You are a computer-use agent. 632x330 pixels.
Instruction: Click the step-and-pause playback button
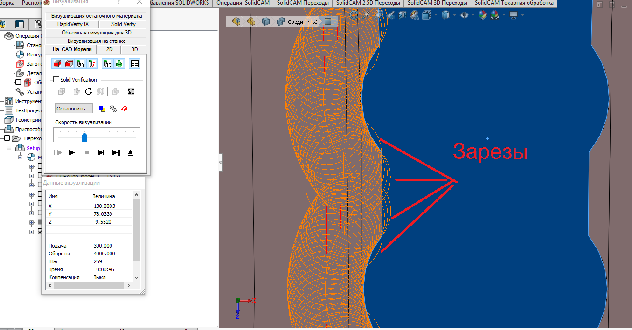click(116, 152)
